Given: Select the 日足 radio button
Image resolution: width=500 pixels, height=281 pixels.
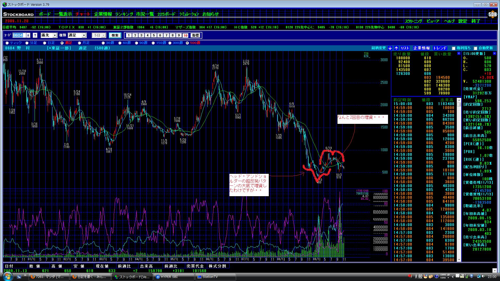Looking at the screenshot, I should point(45,43).
